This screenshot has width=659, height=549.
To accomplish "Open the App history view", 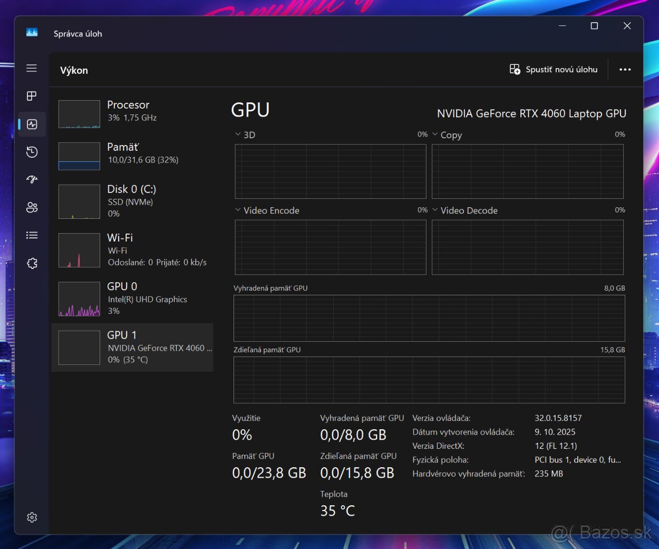I will (x=31, y=152).
